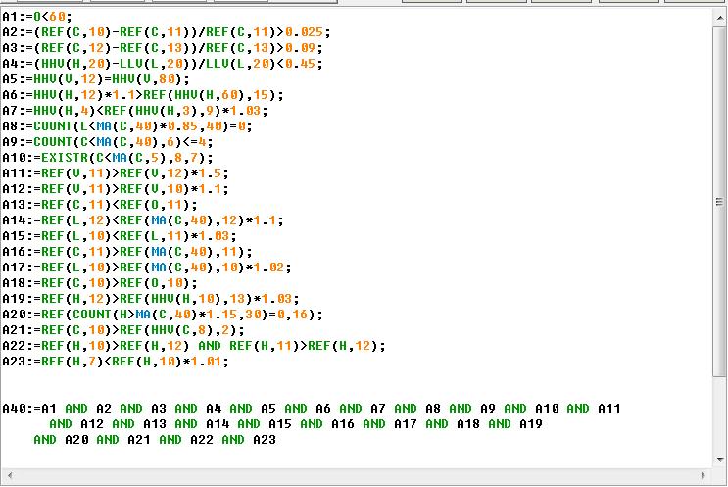Click the line starting 'A6:=HHV(H,12)*1.1'
The height and width of the screenshot is (487, 728).
point(143,95)
